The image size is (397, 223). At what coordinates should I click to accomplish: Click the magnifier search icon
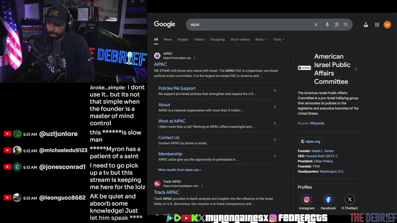346,25
